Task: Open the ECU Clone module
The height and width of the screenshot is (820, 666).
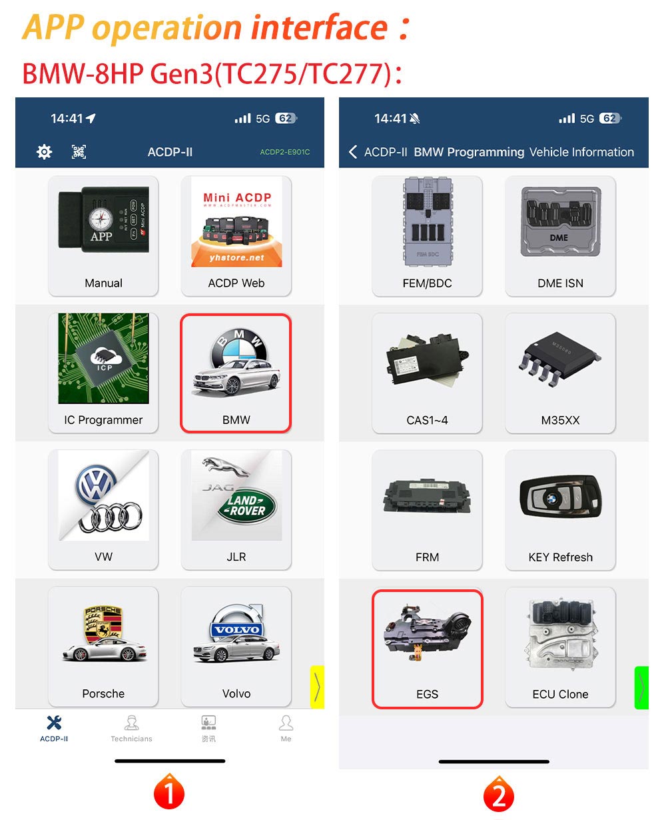Action: click(x=560, y=647)
